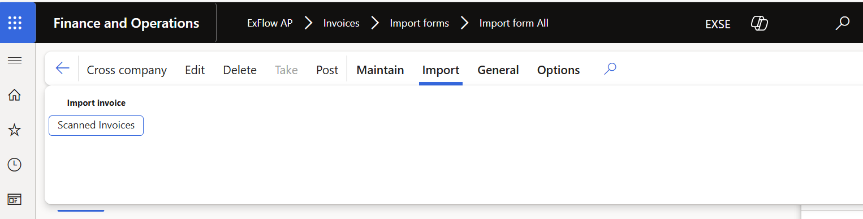The width and height of the screenshot is (863, 219).
Task: Click Import forms breadcrumb
Action: coord(419,23)
